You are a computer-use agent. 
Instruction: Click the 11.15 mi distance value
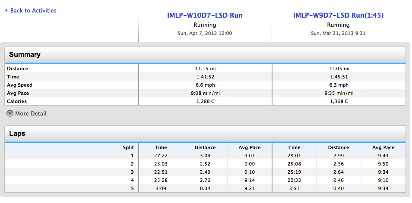click(205, 69)
